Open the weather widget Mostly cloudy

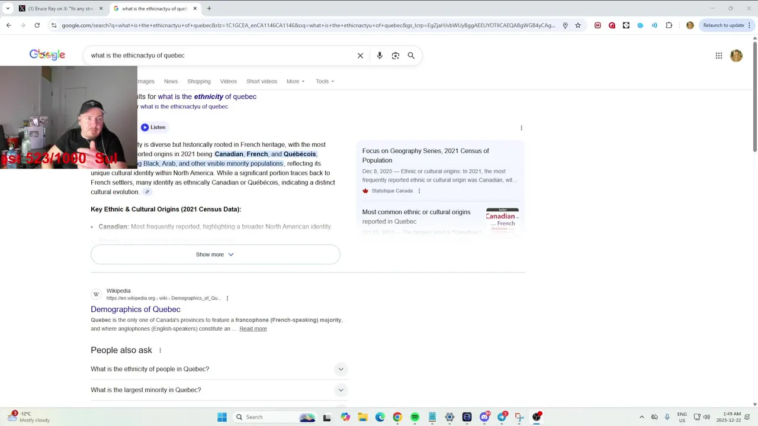28,417
